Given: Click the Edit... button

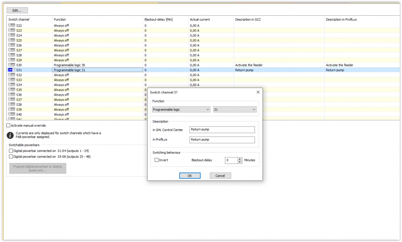Looking at the screenshot, I should point(17,10).
